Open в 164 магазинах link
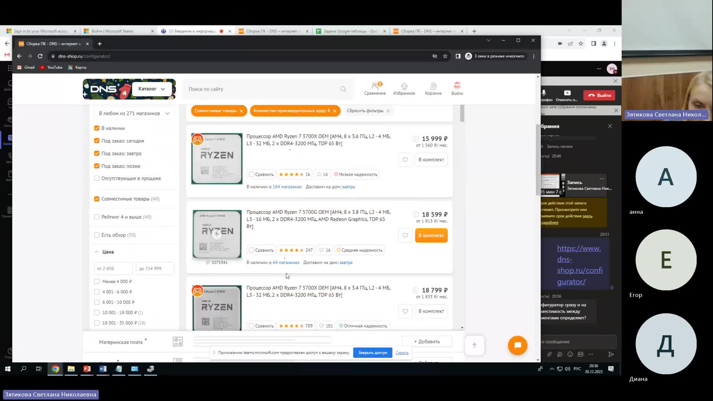Screen dimensions: 713x401 pyautogui.click(x=286, y=187)
